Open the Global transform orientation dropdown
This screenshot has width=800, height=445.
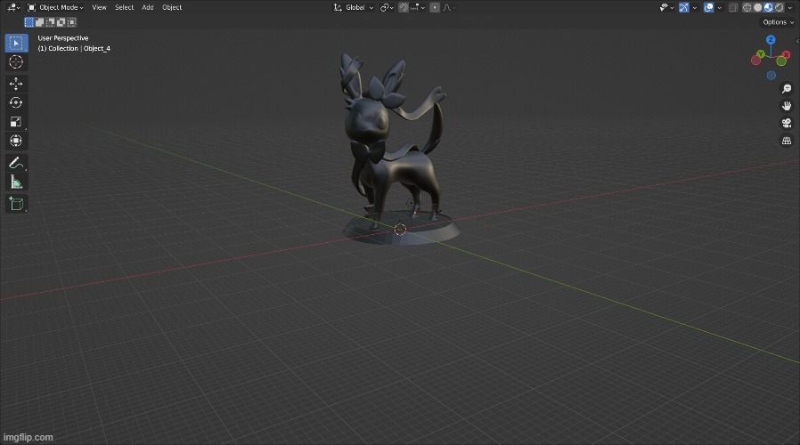(x=353, y=7)
